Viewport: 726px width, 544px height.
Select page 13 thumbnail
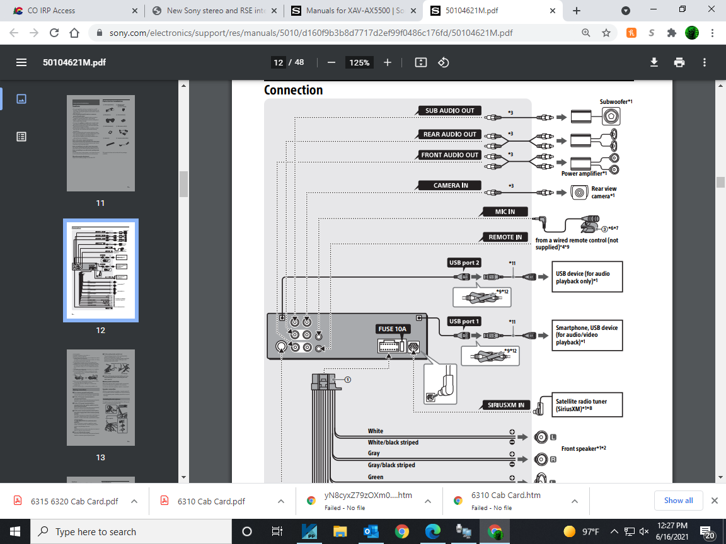(x=100, y=397)
